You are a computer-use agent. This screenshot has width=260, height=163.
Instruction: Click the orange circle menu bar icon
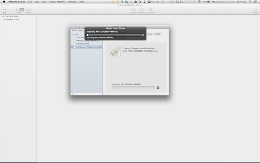tap(117, 2)
